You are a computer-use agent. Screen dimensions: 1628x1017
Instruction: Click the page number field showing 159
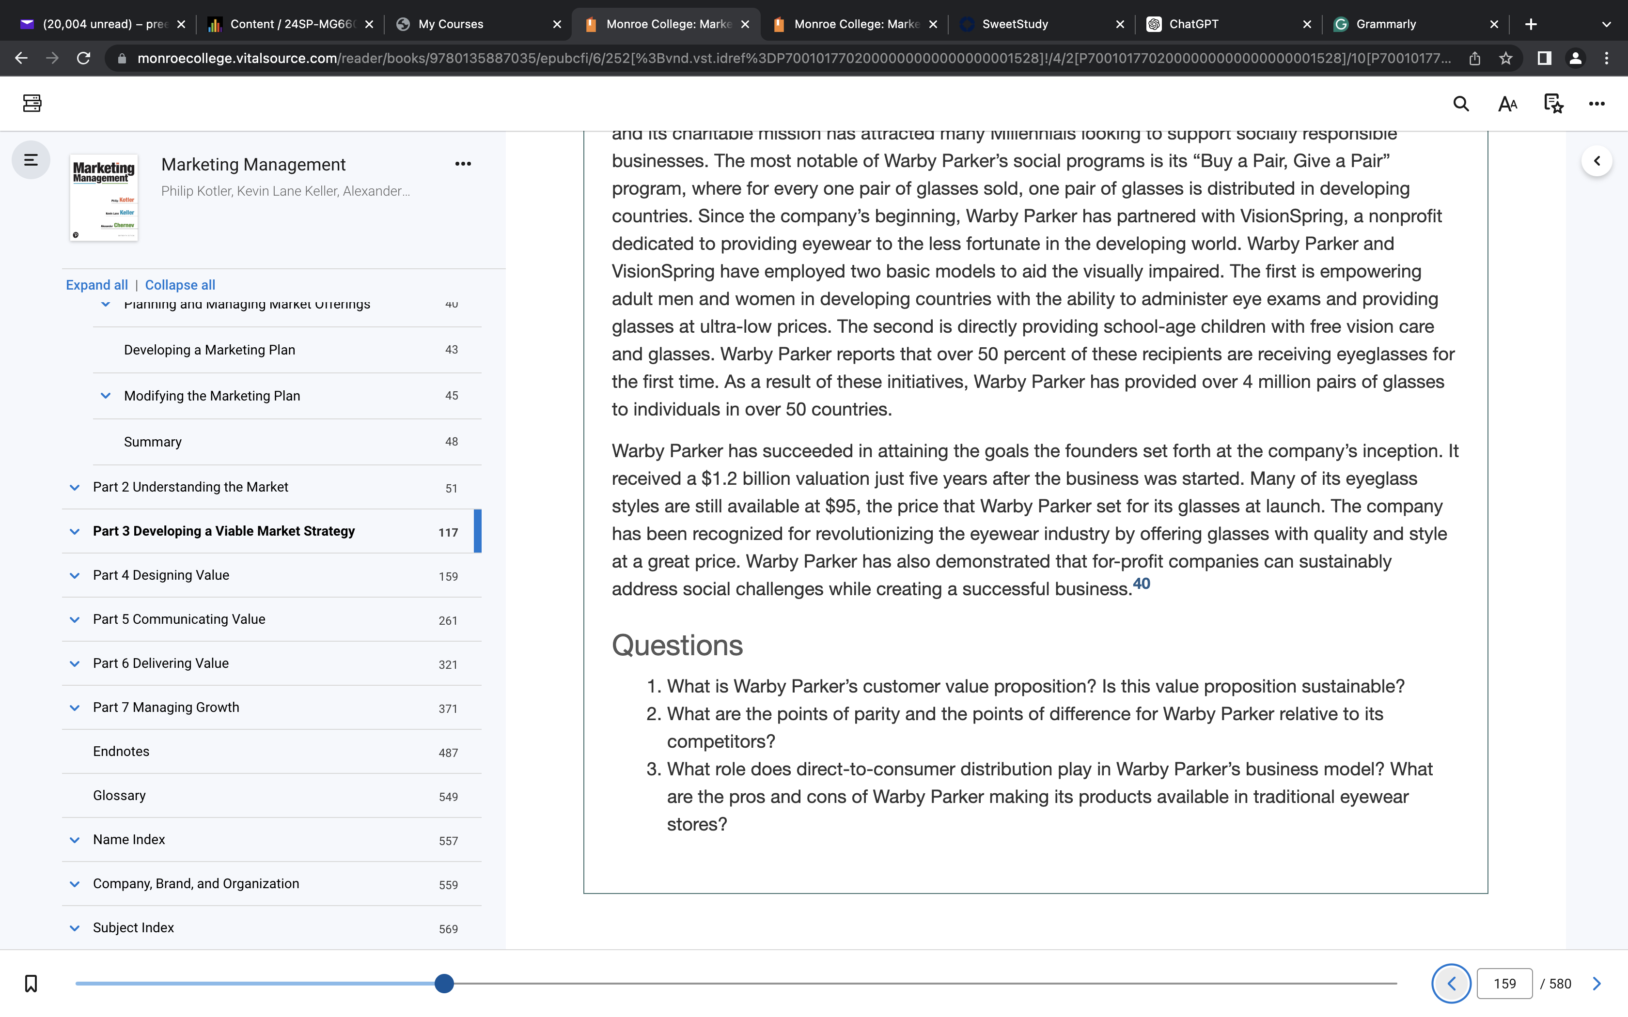point(1504,984)
